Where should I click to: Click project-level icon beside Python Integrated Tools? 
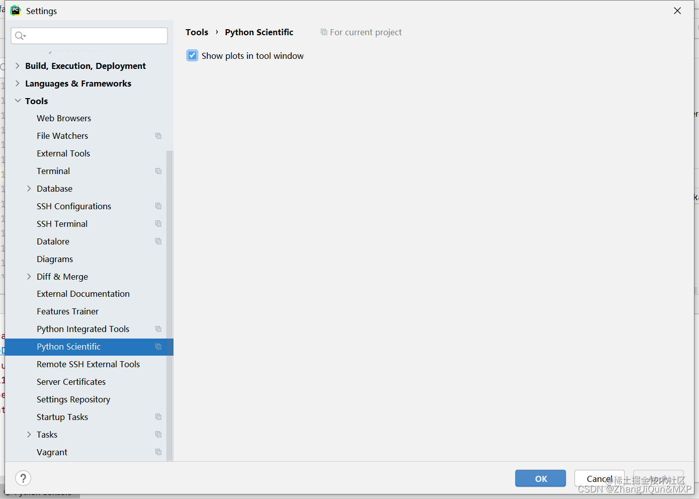pos(158,329)
